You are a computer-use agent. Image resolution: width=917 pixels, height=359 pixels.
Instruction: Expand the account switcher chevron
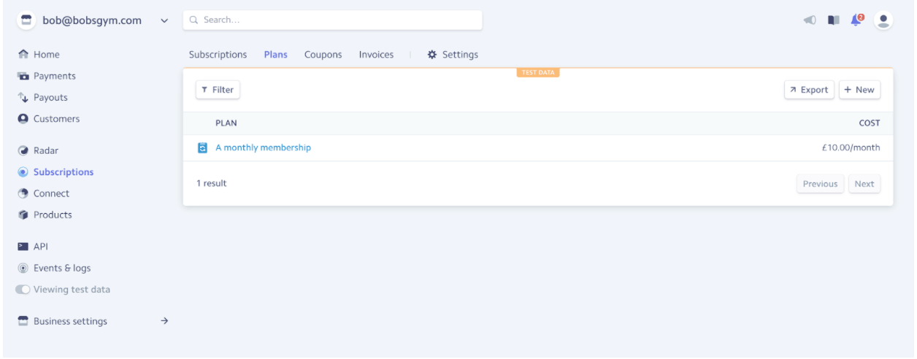point(164,21)
